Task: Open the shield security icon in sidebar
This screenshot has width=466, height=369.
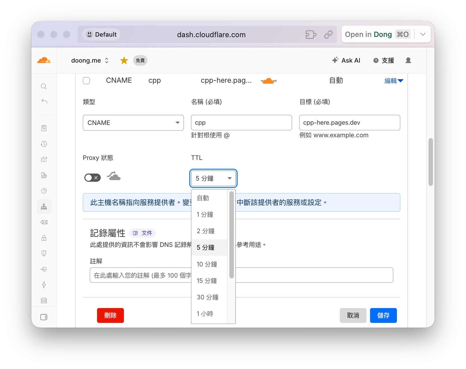Action: point(44,254)
